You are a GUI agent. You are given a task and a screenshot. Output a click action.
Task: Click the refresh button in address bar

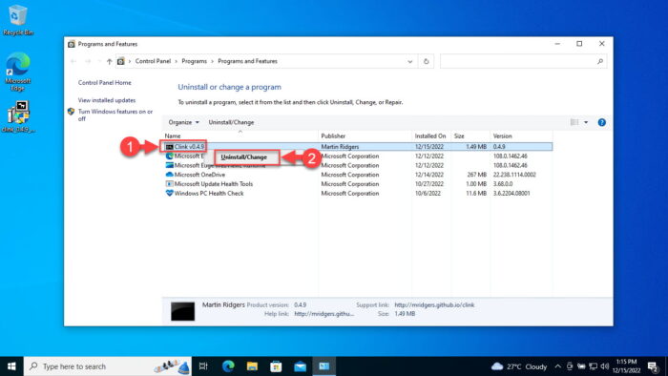pos(426,61)
